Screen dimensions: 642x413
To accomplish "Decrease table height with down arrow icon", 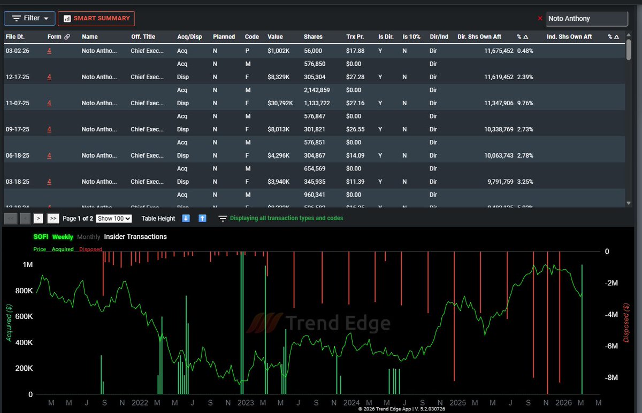I will 186,218.
